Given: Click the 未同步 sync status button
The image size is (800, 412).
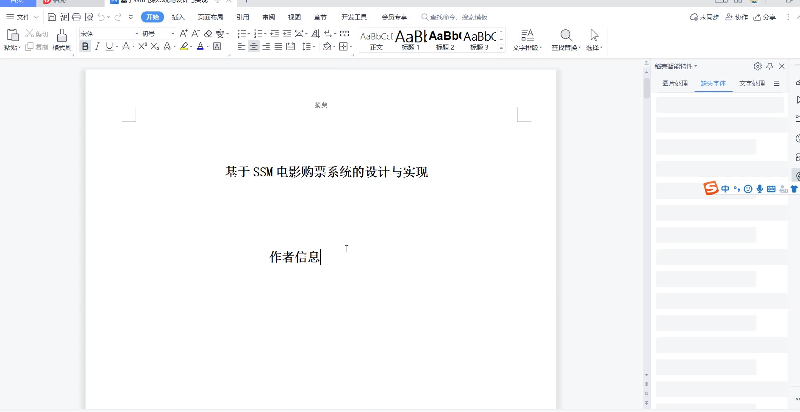Looking at the screenshot, I should 705,17.
